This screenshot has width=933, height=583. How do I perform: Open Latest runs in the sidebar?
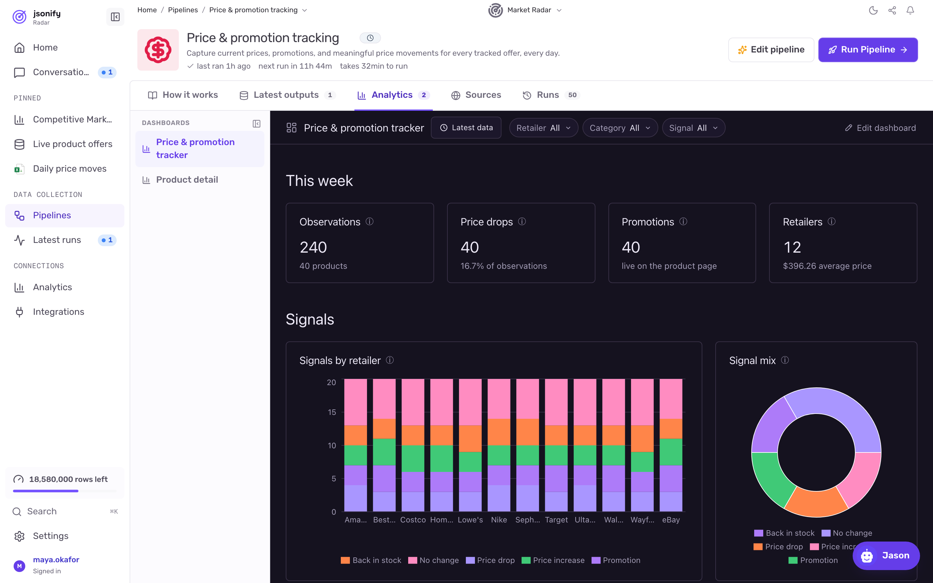pyautogui.click(x=65, y=240)
